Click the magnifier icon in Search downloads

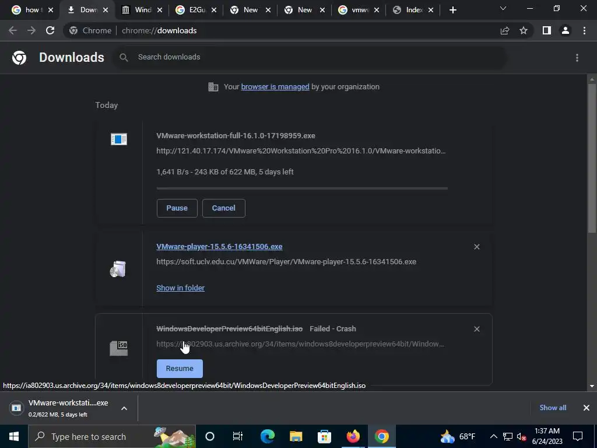pos(124,58)
